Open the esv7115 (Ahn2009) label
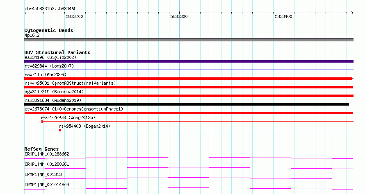 pos(46,74)
